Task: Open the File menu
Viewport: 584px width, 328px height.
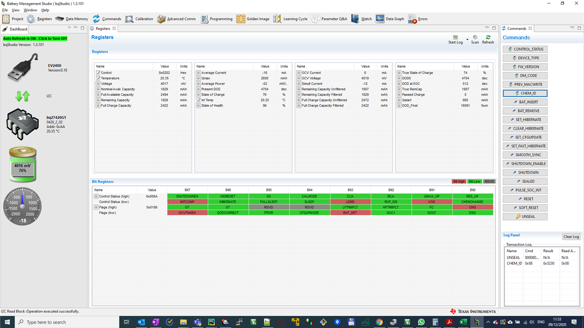Action: tap(5, 10)
